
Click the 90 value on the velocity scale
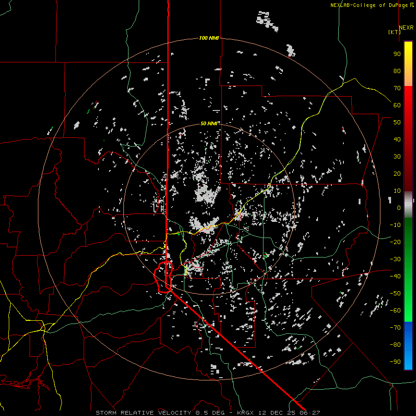coord(397,54)
